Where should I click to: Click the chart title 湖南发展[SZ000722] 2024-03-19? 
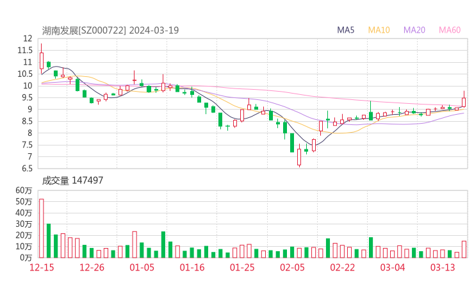110,30
